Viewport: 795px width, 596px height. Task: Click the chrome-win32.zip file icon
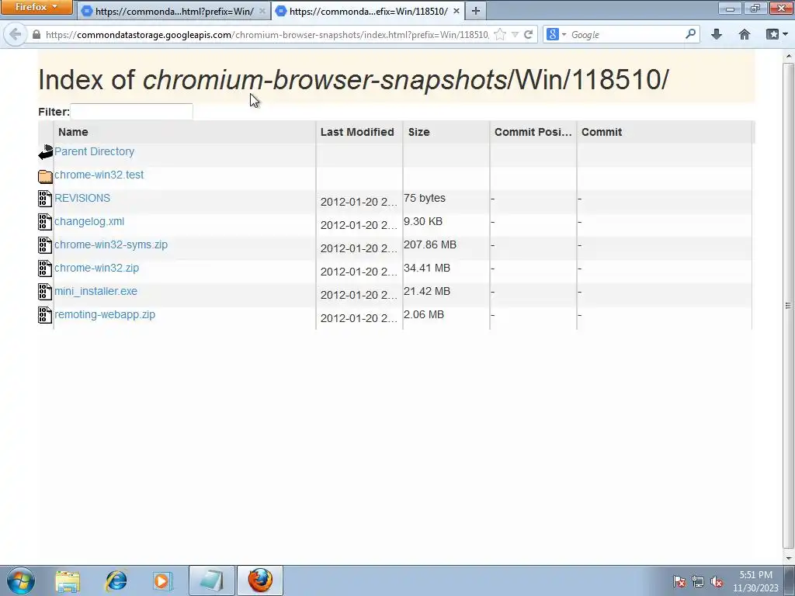(x=45, y=269)
